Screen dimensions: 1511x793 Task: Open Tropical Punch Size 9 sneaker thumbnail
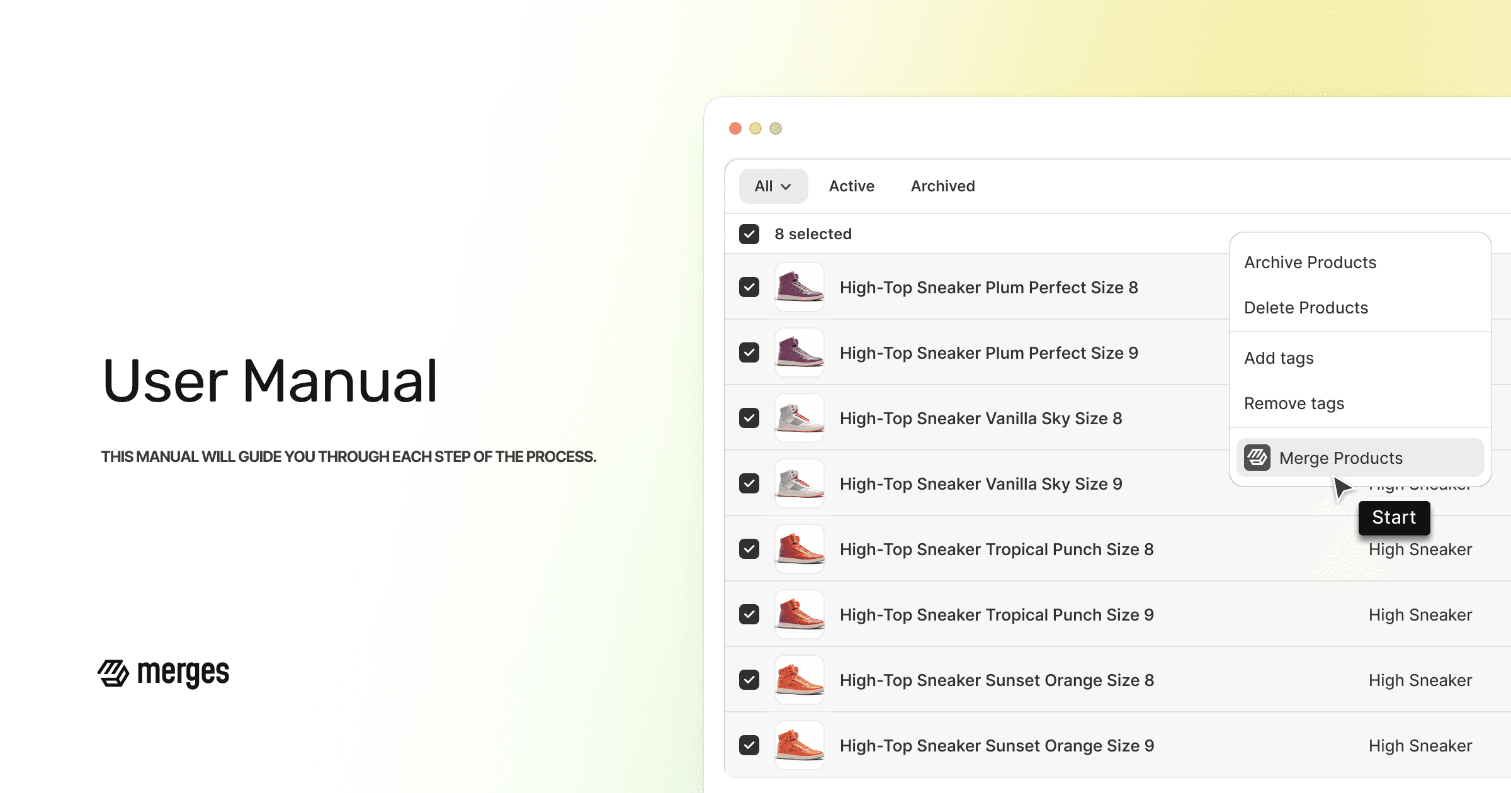(800, 614)
